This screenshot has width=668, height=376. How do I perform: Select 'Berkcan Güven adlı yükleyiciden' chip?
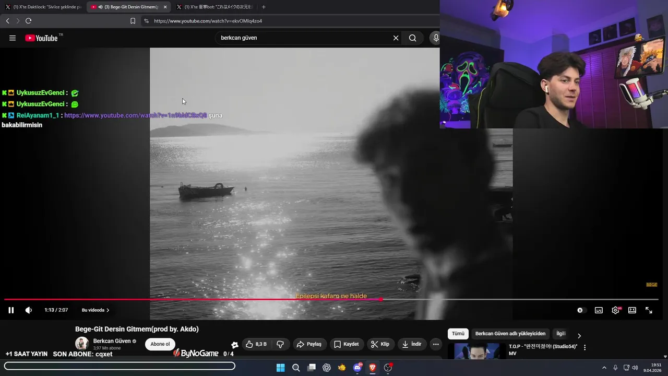510,334
